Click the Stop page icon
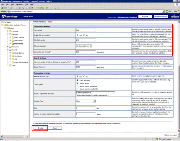Screen dimensions: 180x141 point(16,8)
